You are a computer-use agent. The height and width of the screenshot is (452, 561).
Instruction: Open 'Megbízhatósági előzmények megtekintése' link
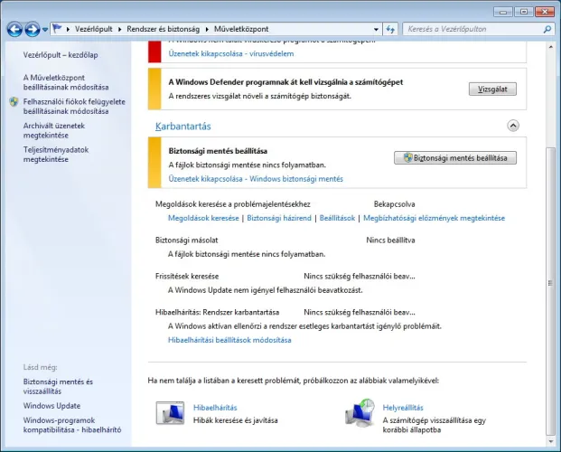coord(434,218)
